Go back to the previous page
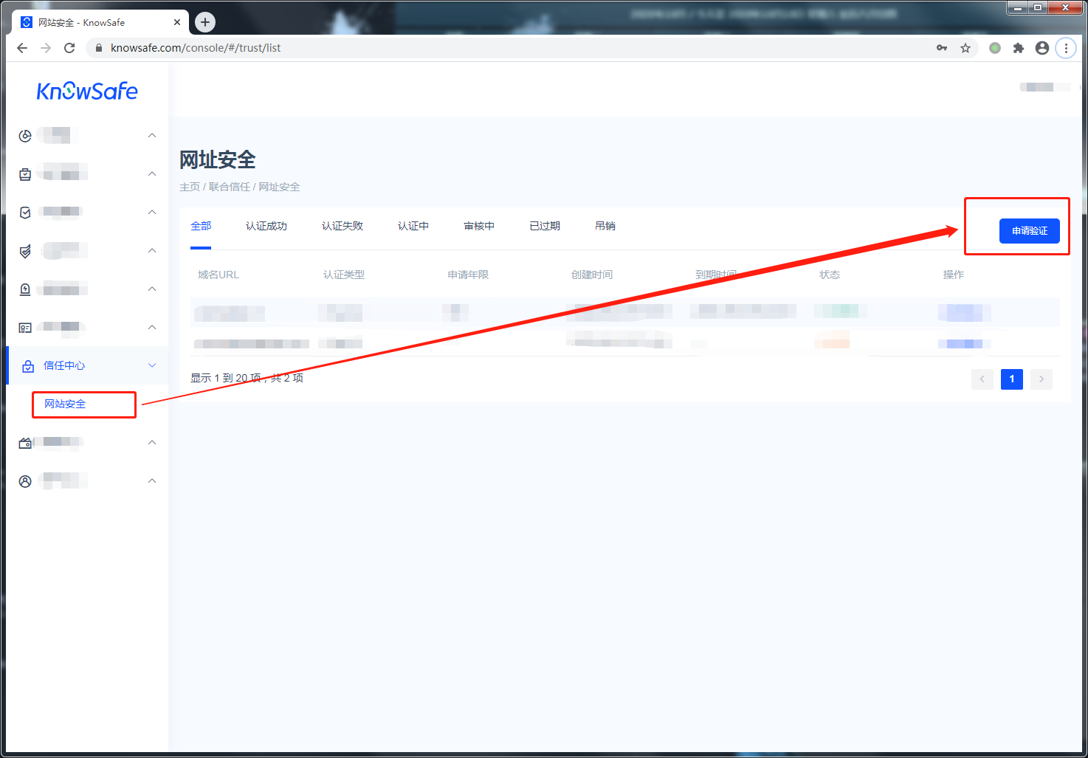Viewport: 1088px width, 758px height. pyautogui.click(x=22, y=48)
